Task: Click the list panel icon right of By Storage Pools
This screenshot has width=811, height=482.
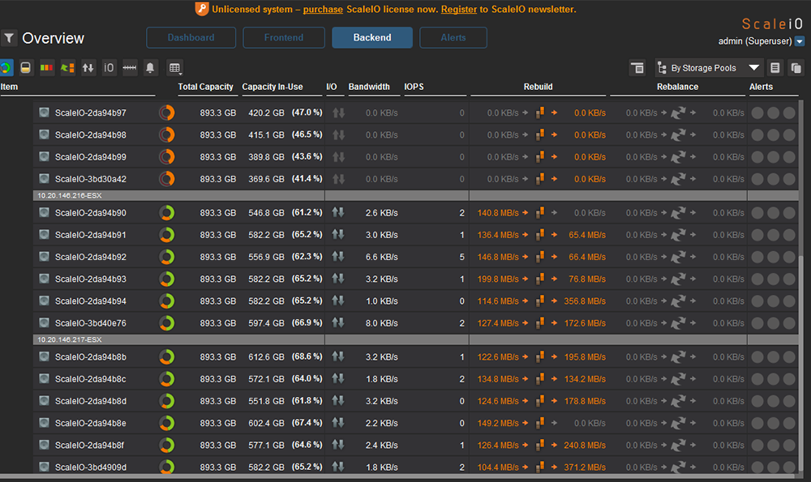Action: pos(775,68)
